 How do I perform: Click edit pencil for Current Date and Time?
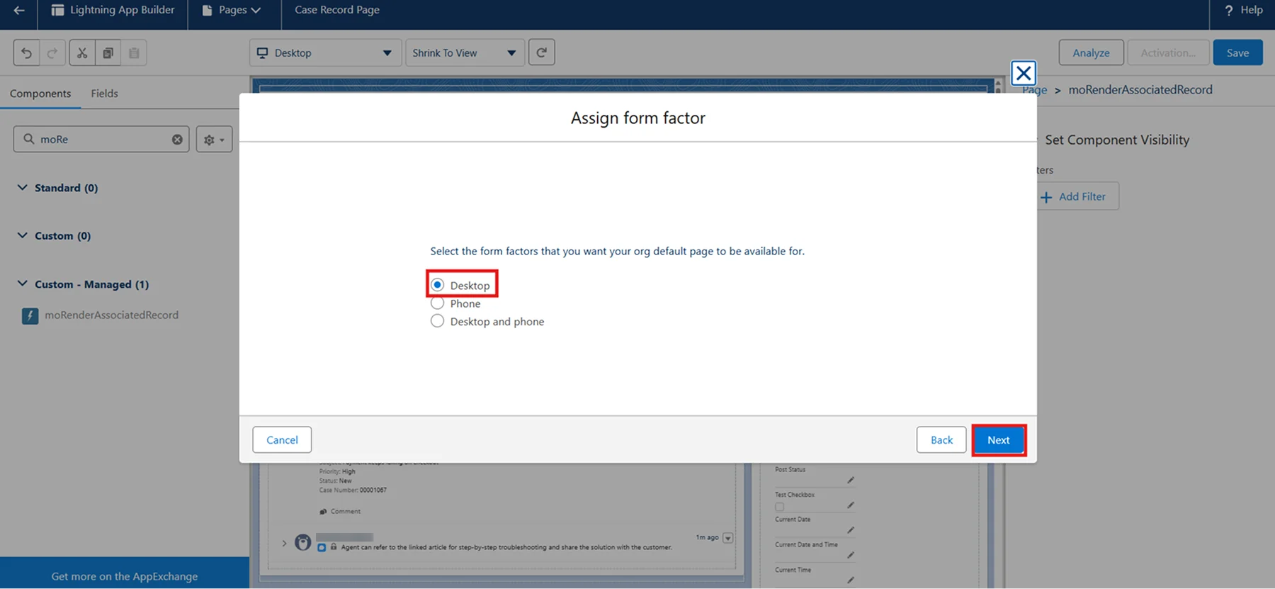point(851,555)
